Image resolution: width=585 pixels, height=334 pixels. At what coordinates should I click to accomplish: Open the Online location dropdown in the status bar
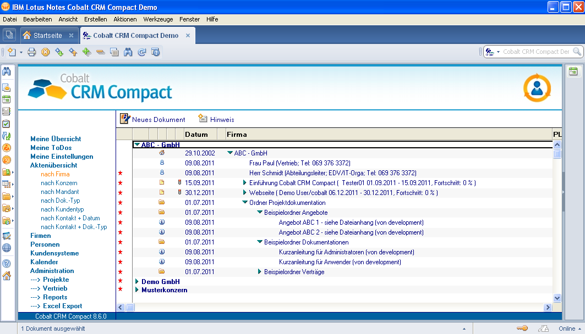570,329
